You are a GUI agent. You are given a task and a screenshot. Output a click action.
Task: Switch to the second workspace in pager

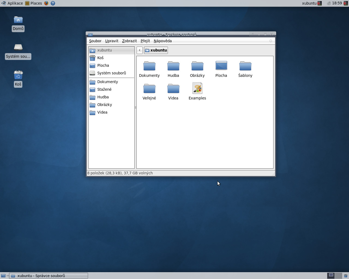tap(338, 275)
